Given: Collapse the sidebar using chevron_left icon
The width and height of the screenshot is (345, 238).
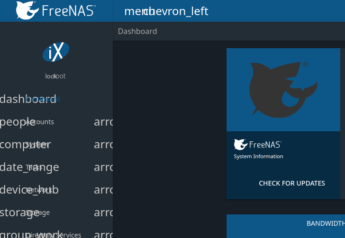Looking at the screenshot, I should coord(177,11).
